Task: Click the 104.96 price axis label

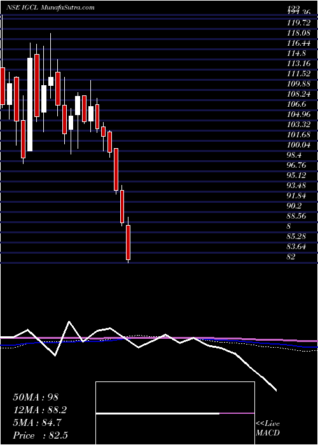Action: pyautogui.click(x=298, y=115)
